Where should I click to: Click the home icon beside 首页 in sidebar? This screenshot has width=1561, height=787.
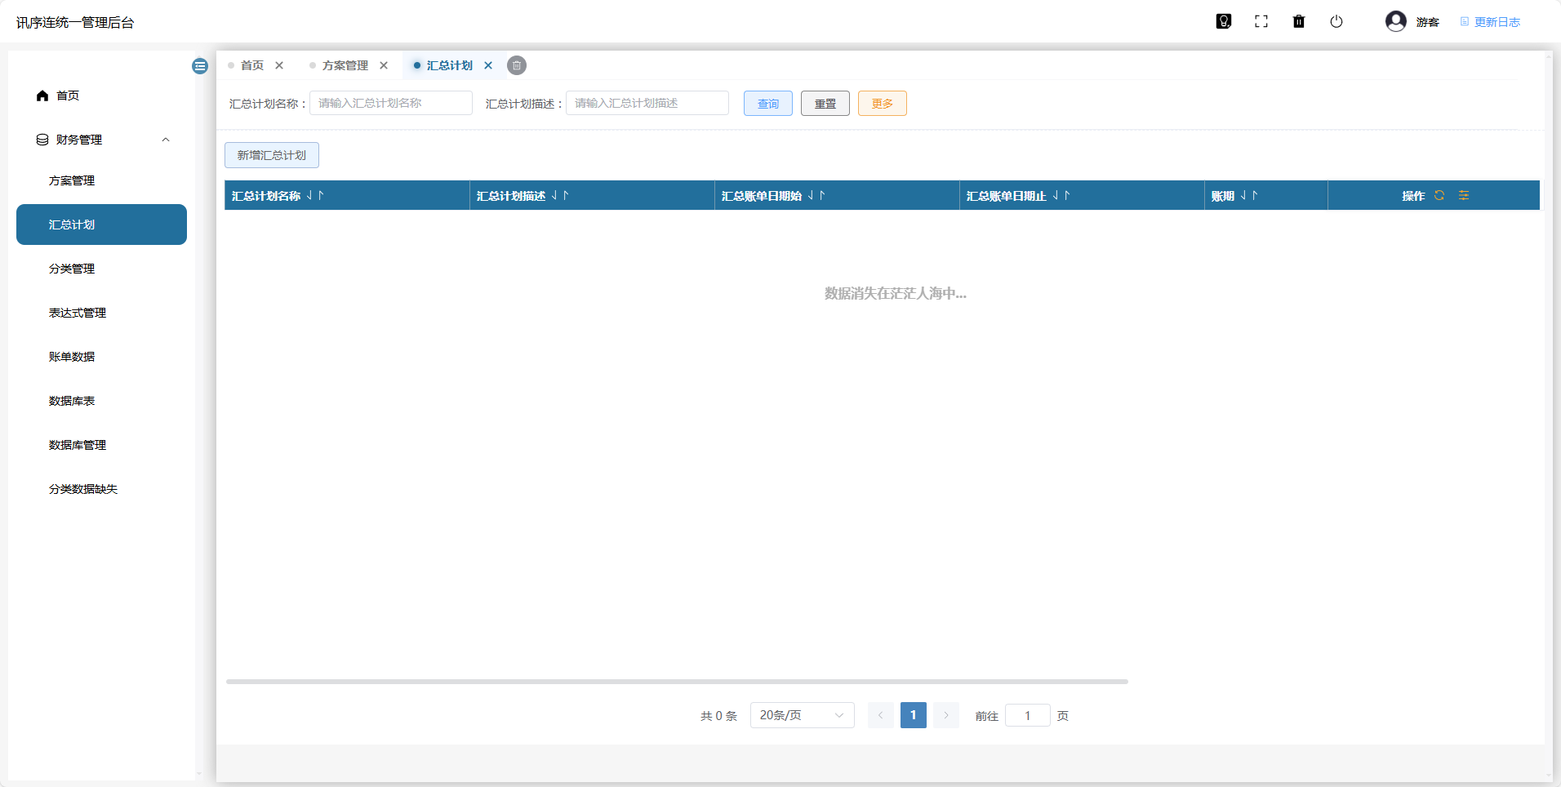pos(42,96)
